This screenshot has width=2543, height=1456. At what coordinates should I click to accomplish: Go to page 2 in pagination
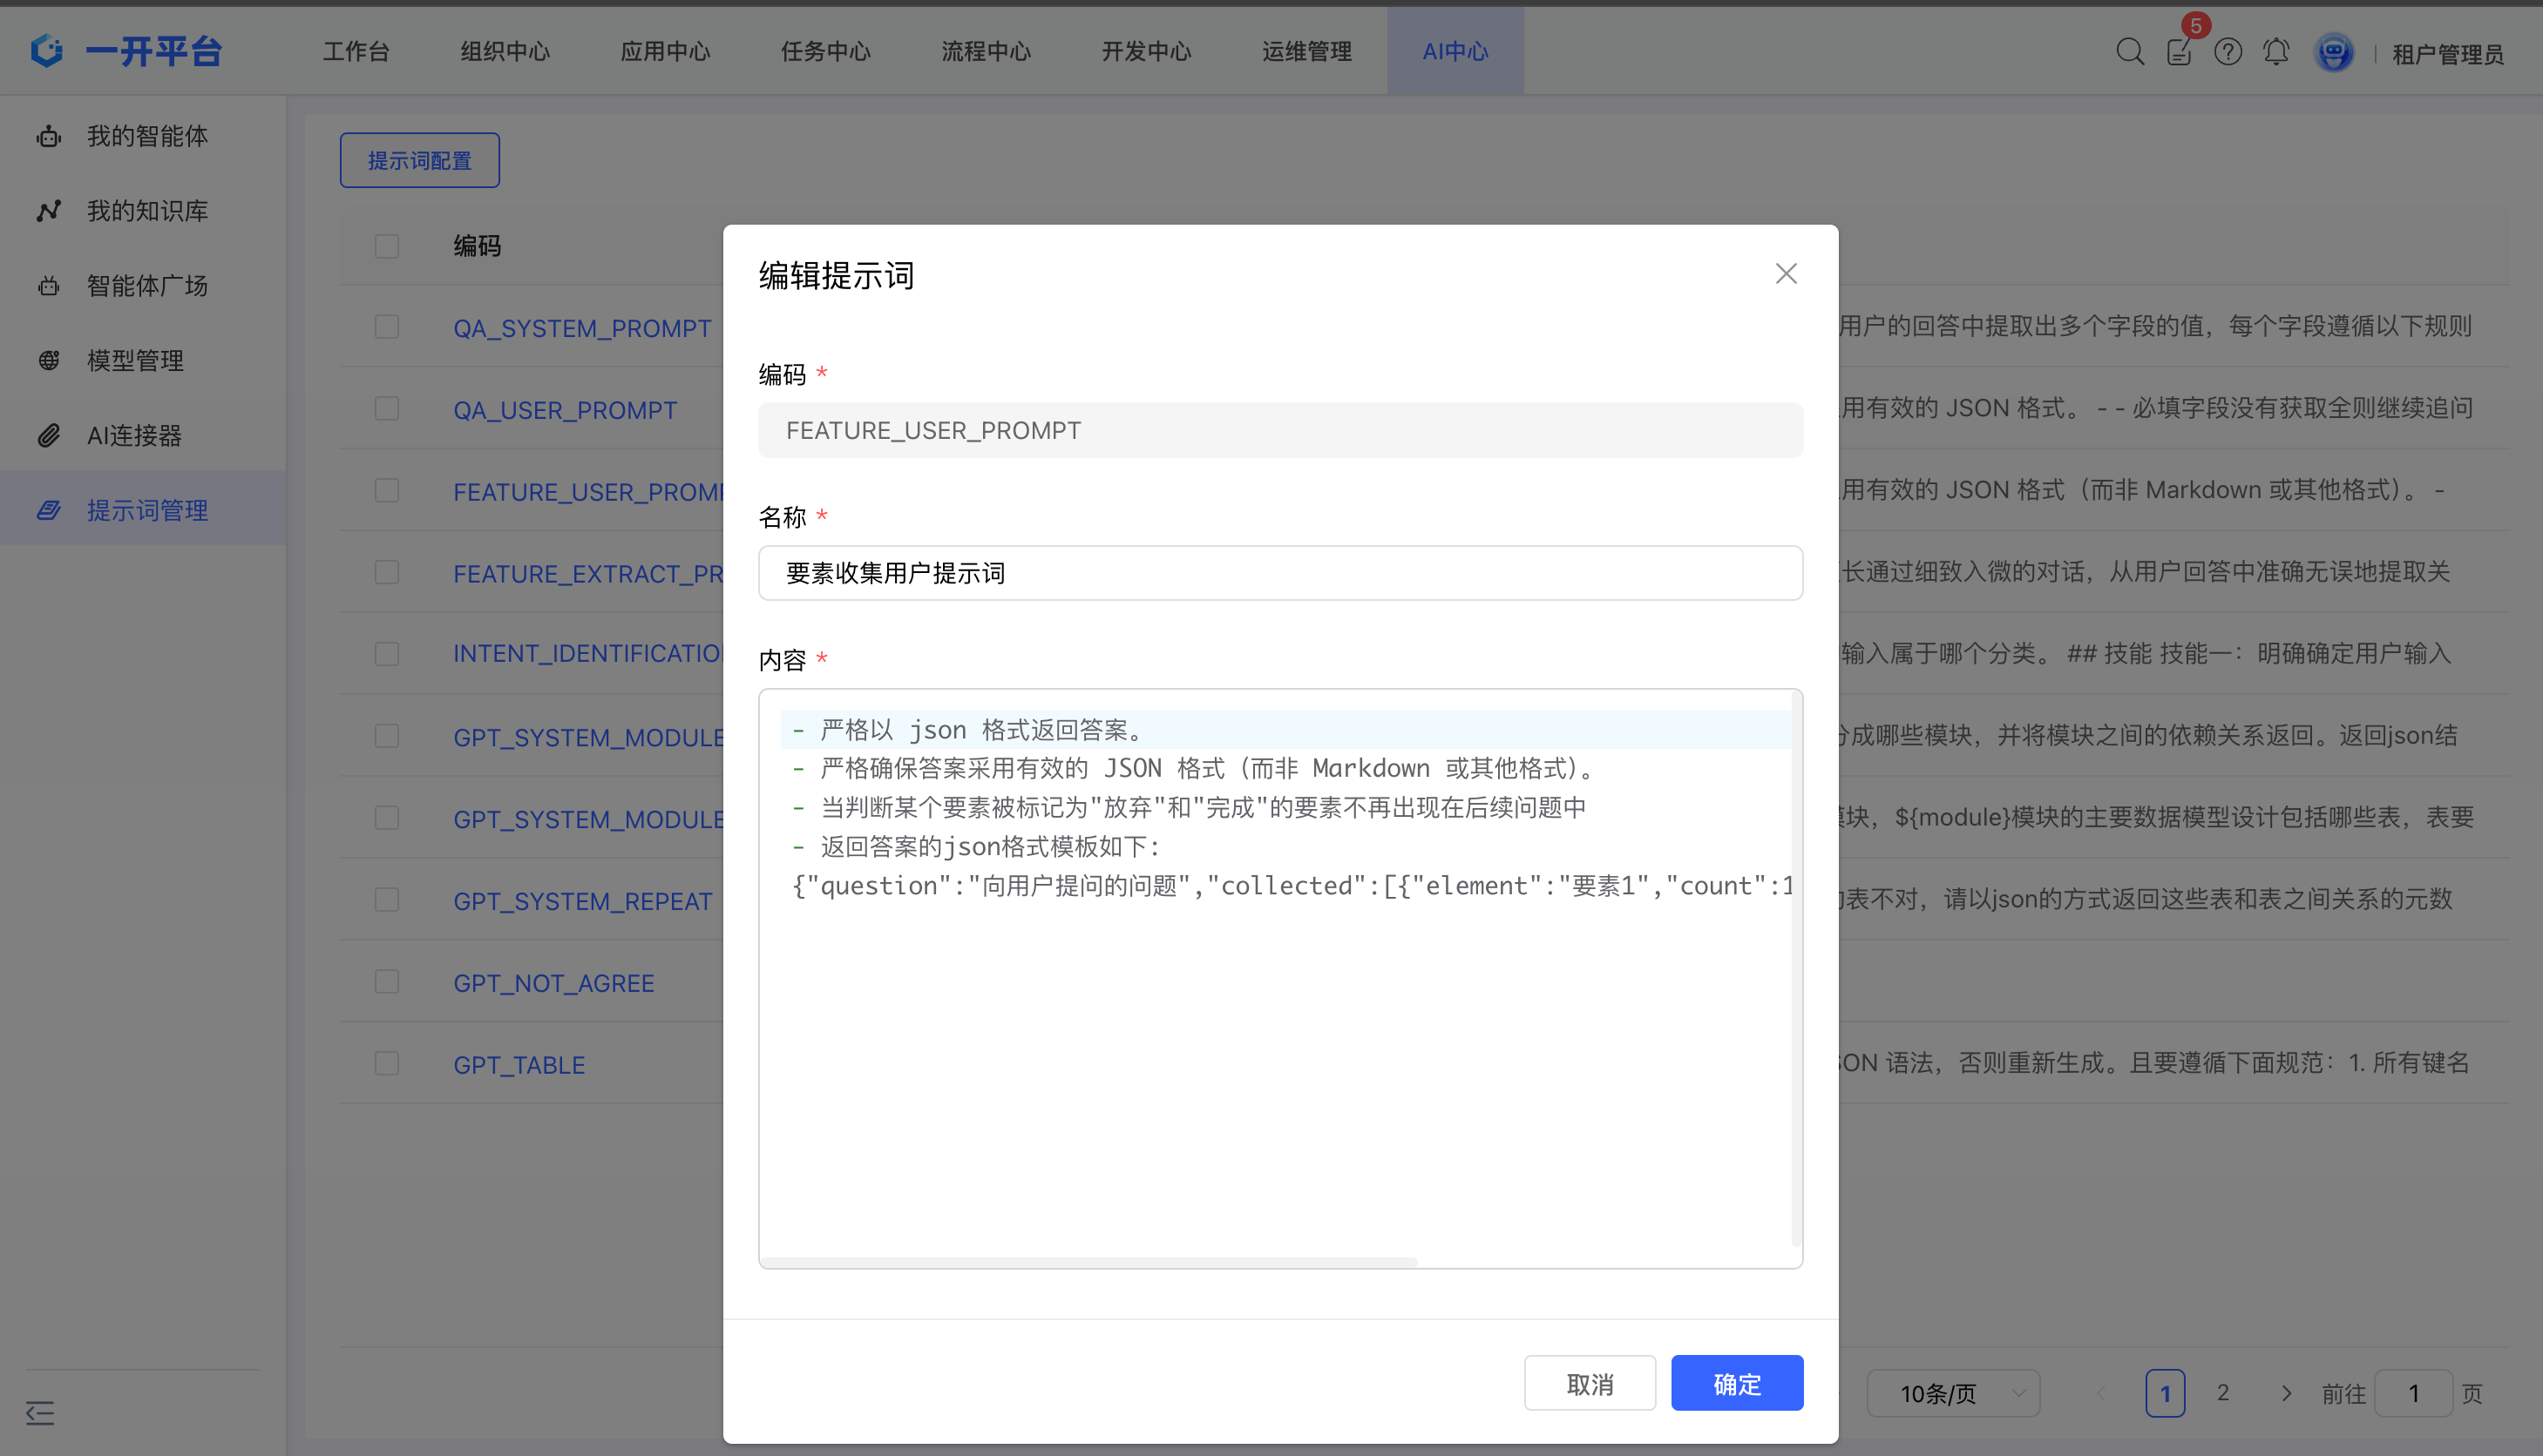(2223, 1393)
